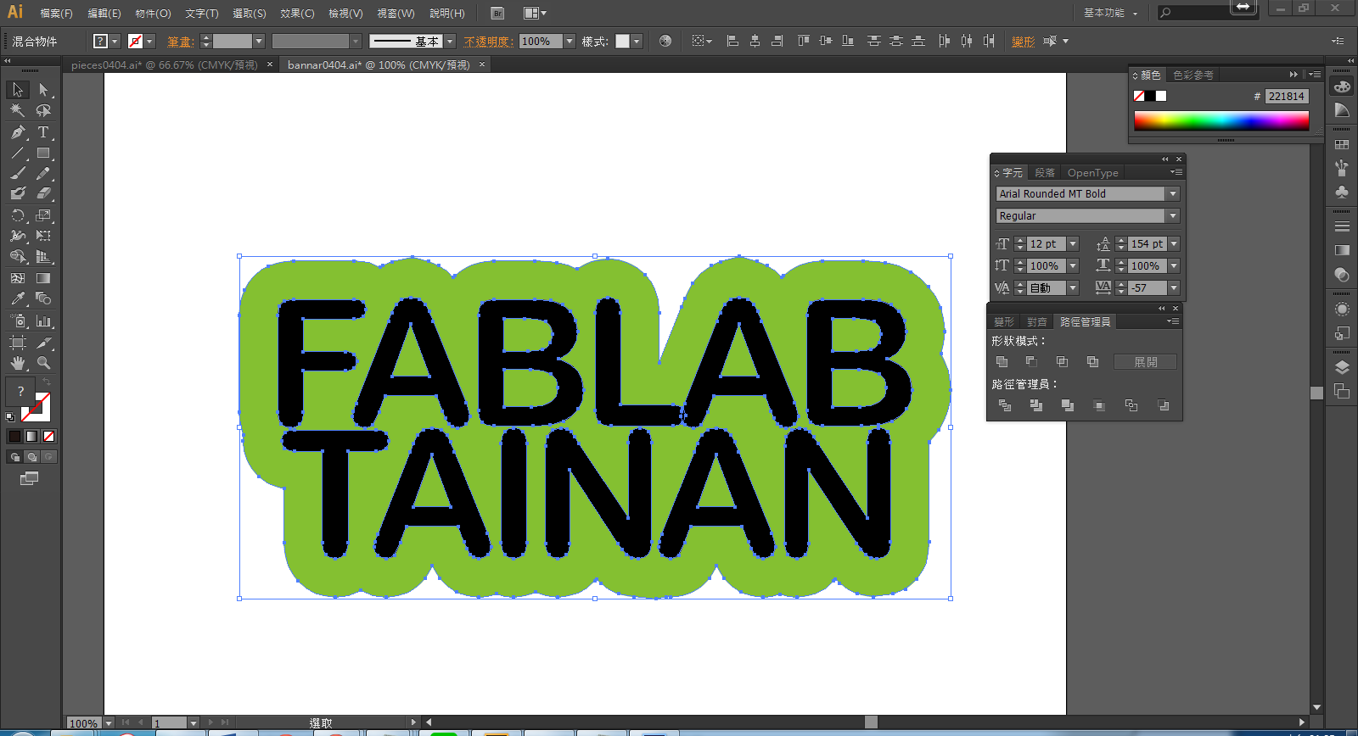Select the Type tool
1358x736 pixels.
pos(43,132)
